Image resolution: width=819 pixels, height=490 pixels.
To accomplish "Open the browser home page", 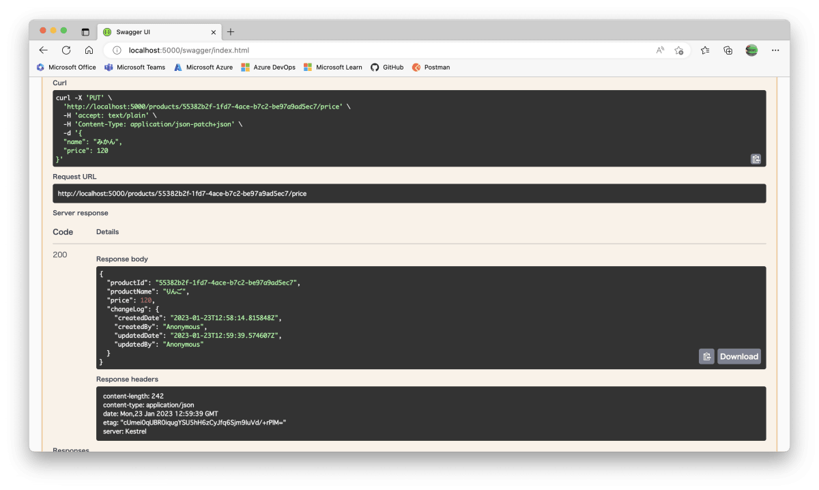I will 89,51.
